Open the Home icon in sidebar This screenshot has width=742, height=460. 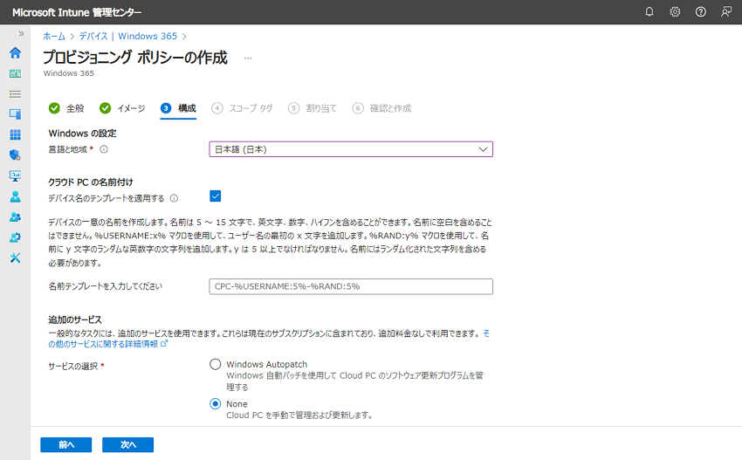(x=15, y=52)
